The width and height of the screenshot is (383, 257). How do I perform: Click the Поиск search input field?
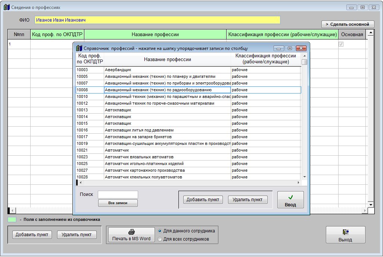[118, 194]
